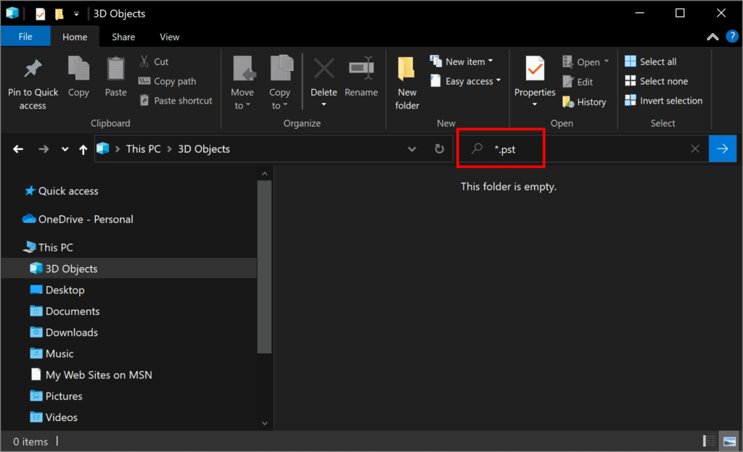
Task: Click the navigation pane vertical scrollbar
Action: [x=265, y=268]
